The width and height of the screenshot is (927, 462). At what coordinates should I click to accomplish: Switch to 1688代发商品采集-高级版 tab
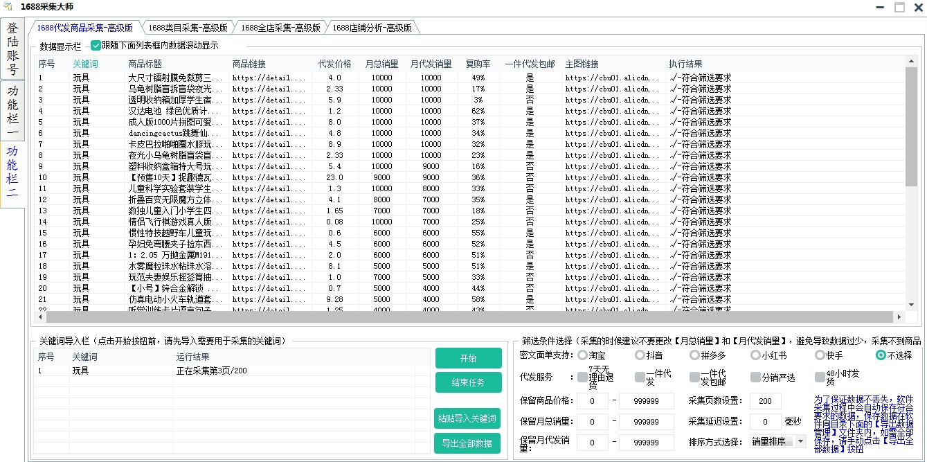(84, 28)
